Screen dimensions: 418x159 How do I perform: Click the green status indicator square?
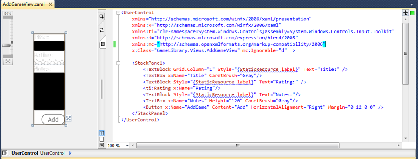(412, 13)
